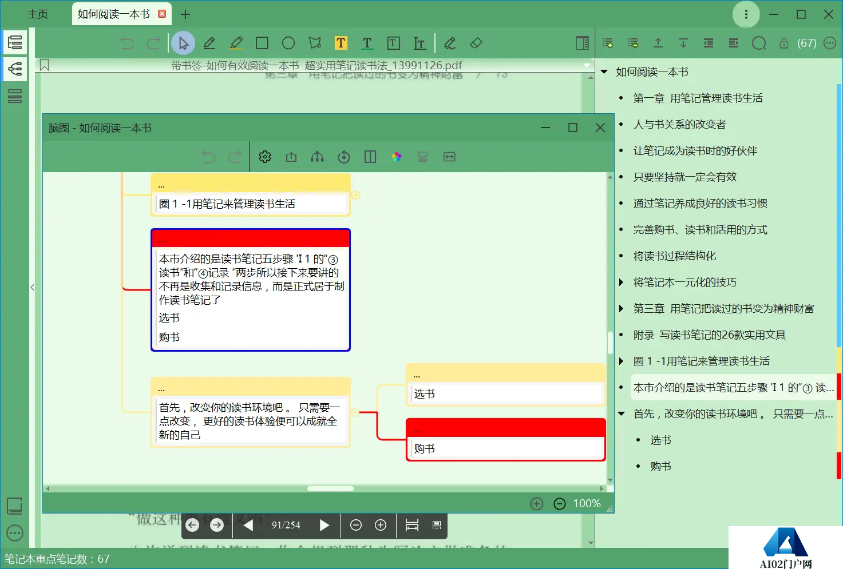Move the outline item up
This screenshot has height=569, width=843.
pyautogui.click(x=658, y=43)
